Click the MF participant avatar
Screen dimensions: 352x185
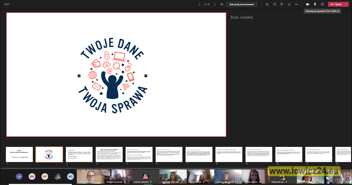pyautogui.click(x=45, y=176)
